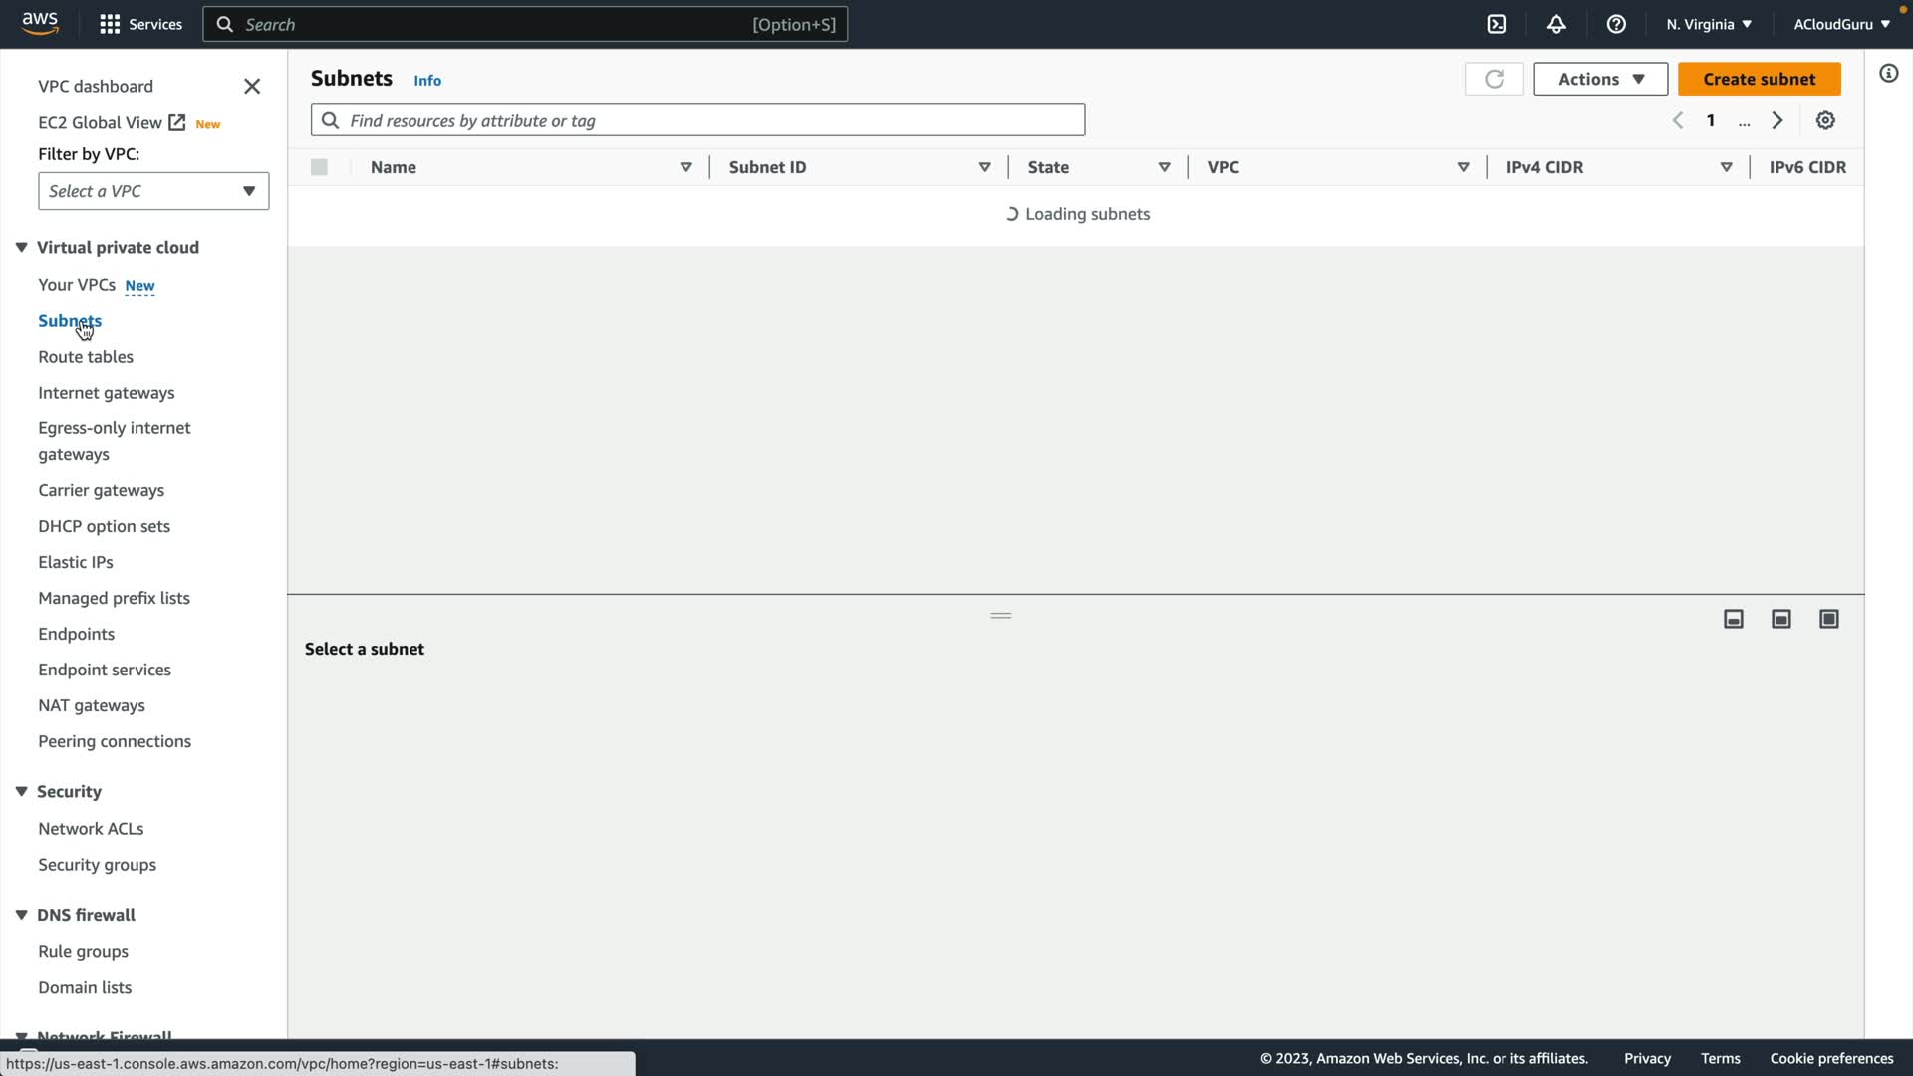Click the help question mark icon

click(x=1616, y=24)
